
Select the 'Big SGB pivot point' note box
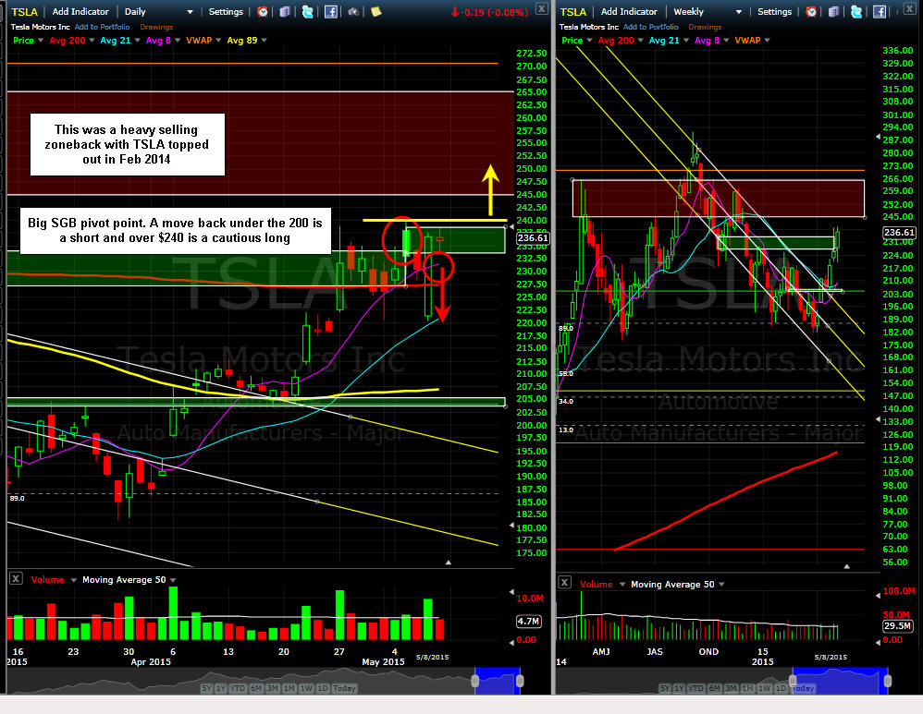tap(176, 231)
